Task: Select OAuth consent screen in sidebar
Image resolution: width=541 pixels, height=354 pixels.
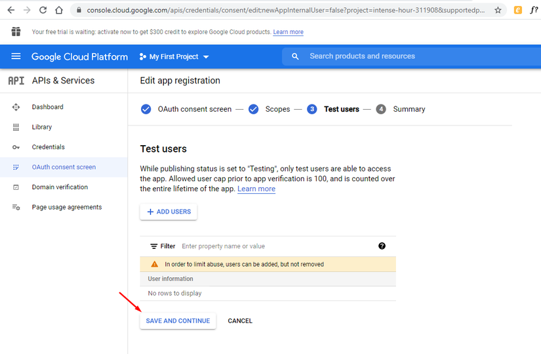Action: coord(64,167)
